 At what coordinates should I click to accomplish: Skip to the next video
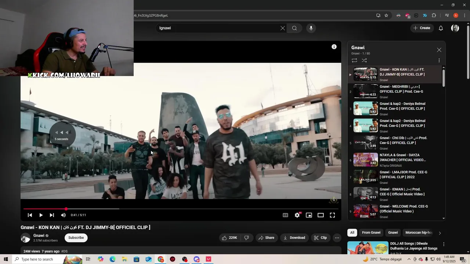click(52, 215)
